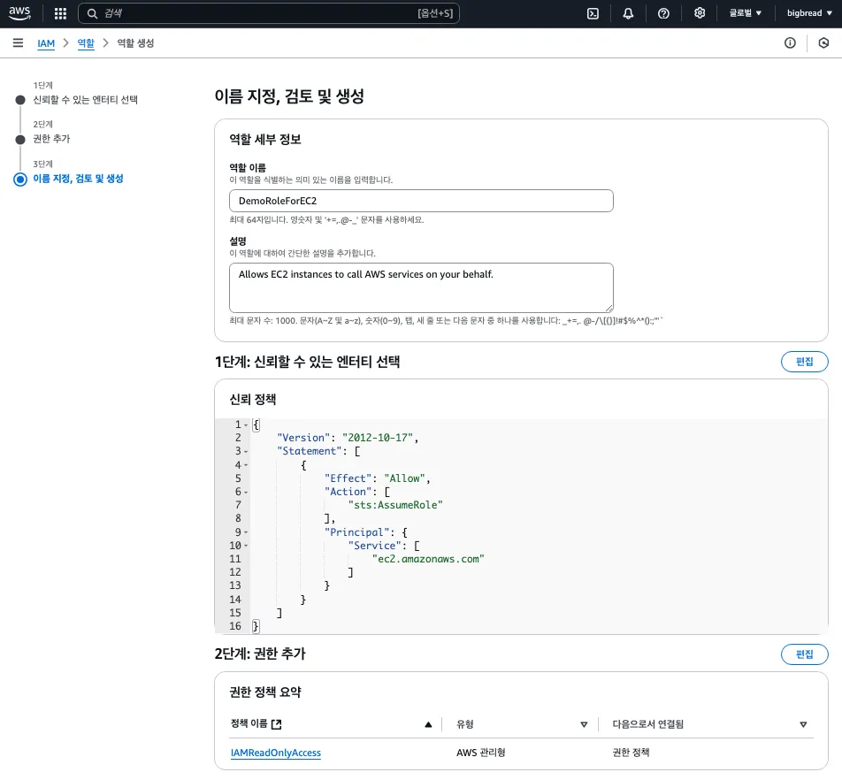Click "sts:AssumeRole" in policy code
This screenshot has height=780, width=842.
click(x=395, y=505)
